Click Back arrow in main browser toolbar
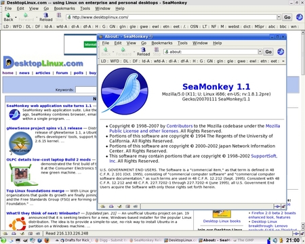The height and width of the screenshot is (244, 305). click(x=8, y=17)
